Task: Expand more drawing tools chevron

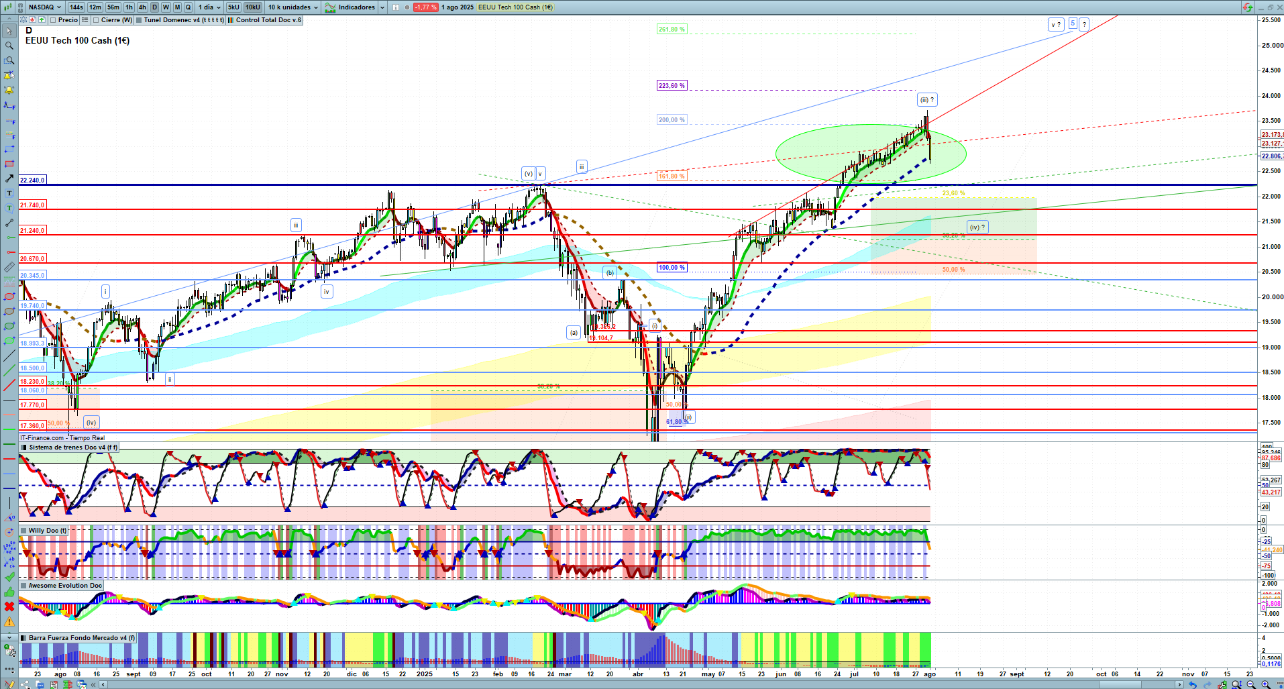Action: pyautogui.click(x=9, y=636)
